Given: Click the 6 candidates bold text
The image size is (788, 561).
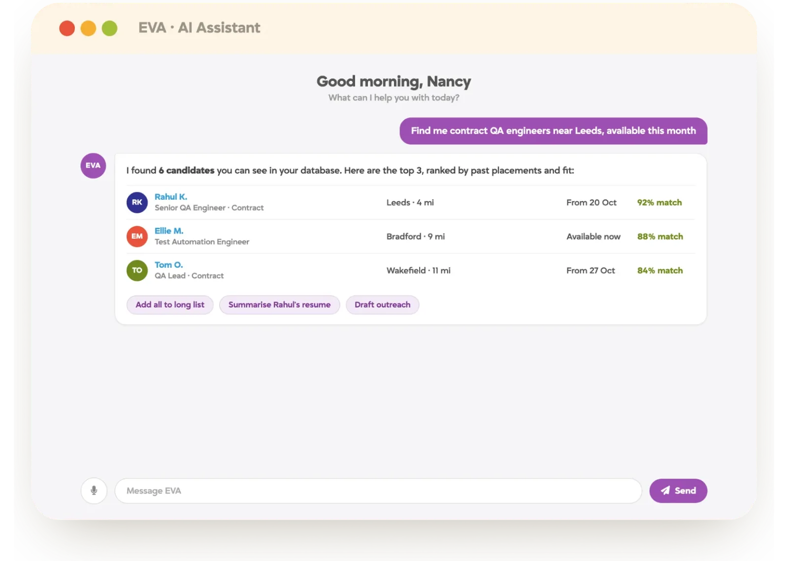Looking at the screenshot, I should pos(186,171).
